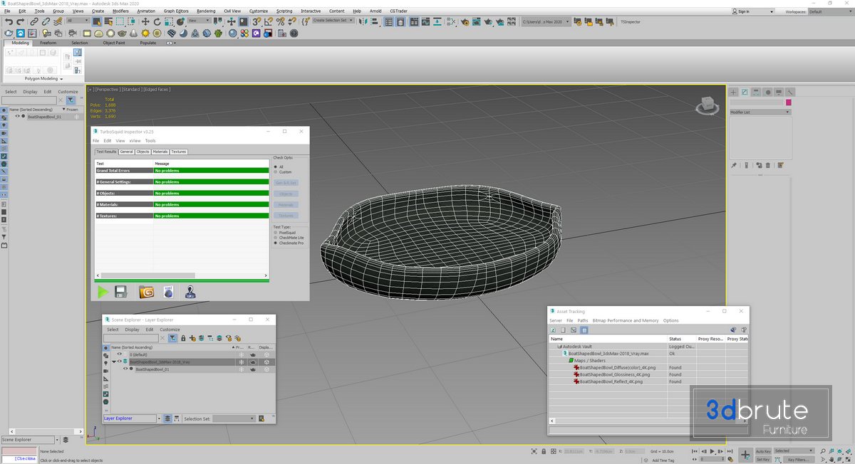Collapse the BoatShapedBowl_3dsMax-2018_Vray layer
Image resolution: width=855 pixels, height=464 pixels.
pos(113,362)
